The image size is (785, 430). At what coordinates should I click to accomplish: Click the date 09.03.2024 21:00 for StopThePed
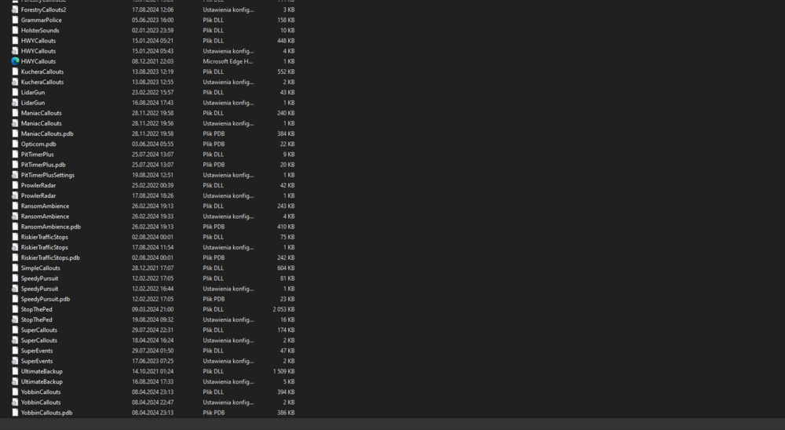[153, 309]
